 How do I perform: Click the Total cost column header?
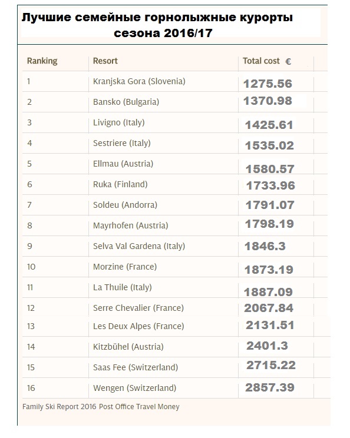[x=267, y=61]
